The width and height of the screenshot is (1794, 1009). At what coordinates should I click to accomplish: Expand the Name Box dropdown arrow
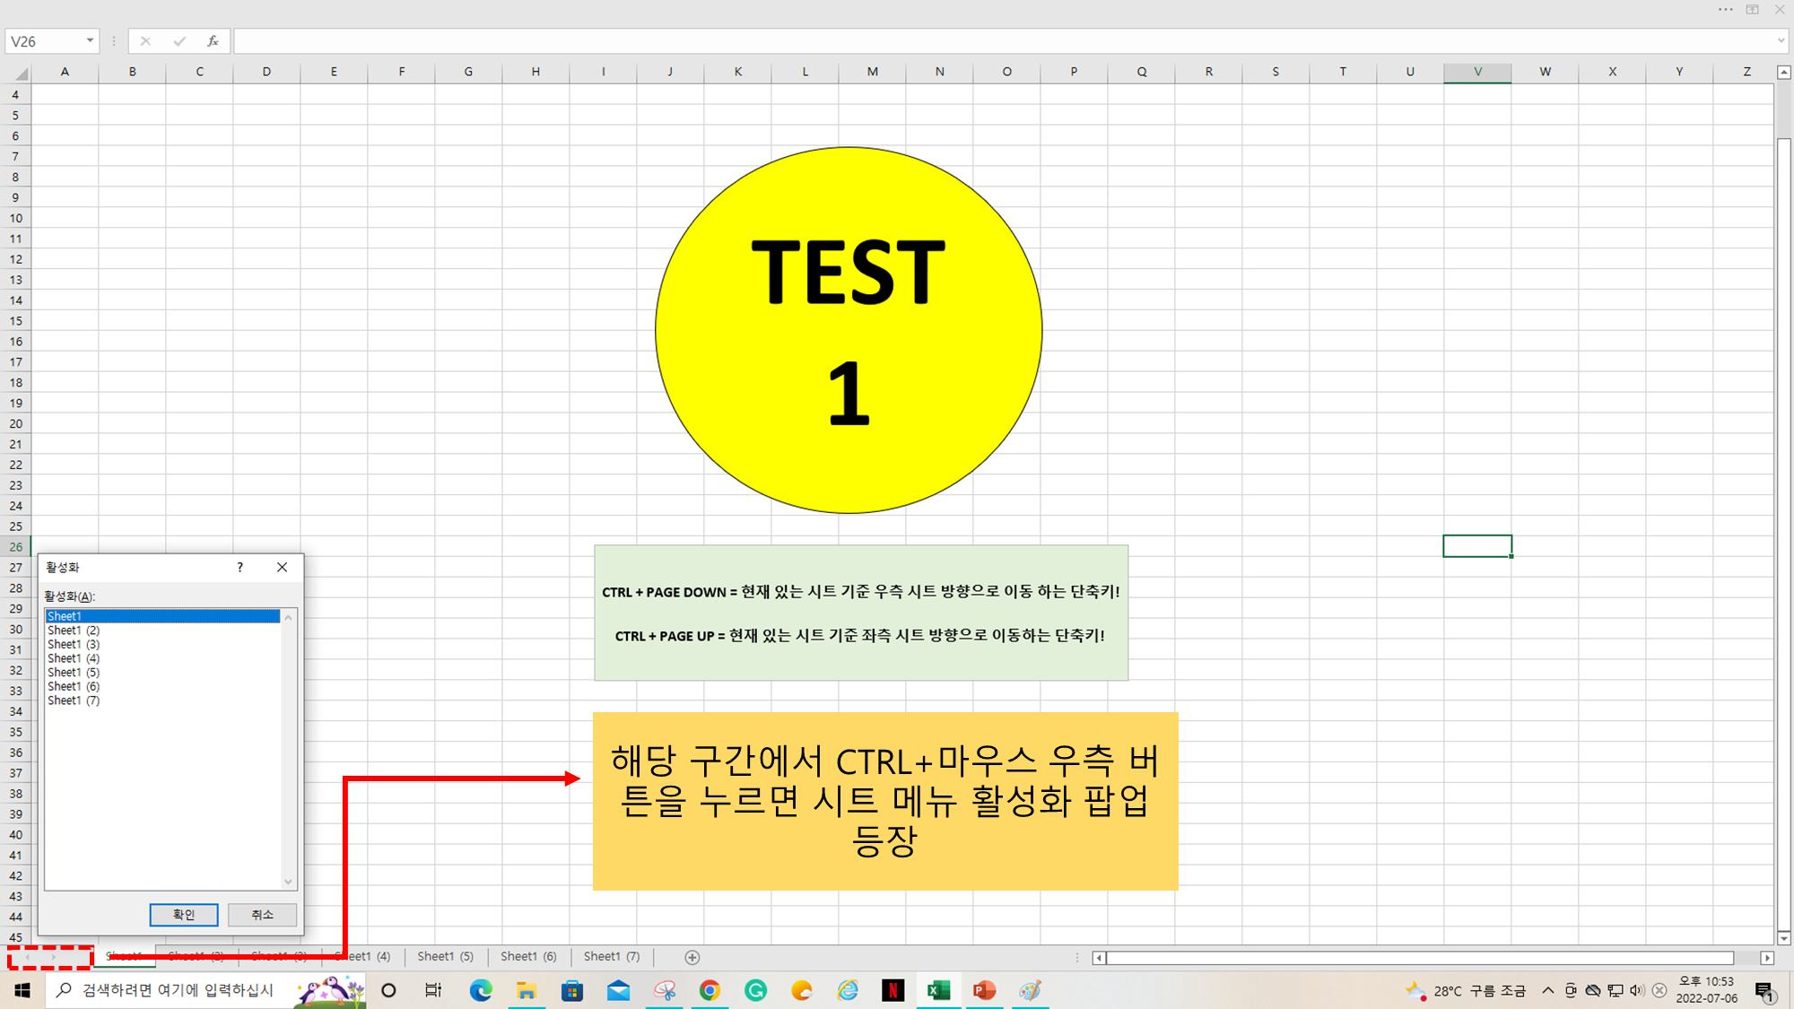click(x=90, y=41)
